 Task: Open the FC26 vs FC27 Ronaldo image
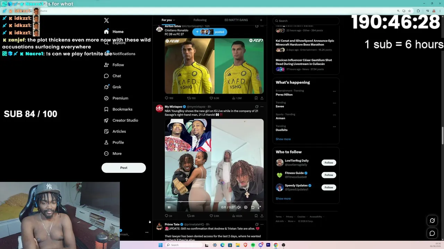point(214,66)
